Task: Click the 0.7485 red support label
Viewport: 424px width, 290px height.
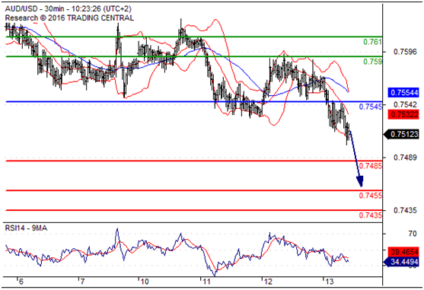Action: click(371, 166)
